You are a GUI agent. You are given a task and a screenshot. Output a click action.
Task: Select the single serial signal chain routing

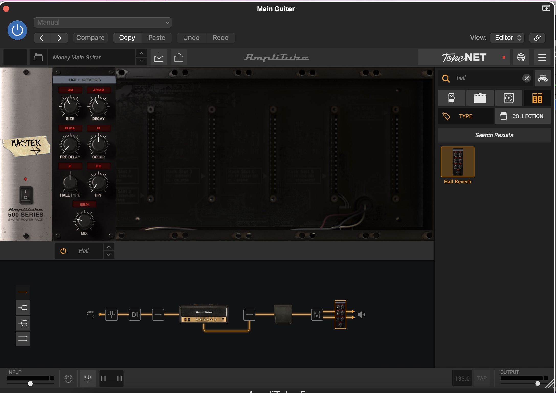tap(23, 292)
